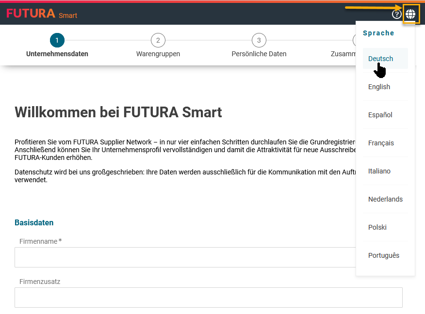Pick Italiano from the language list
425x314 pixels.
(x=379, y=171)
